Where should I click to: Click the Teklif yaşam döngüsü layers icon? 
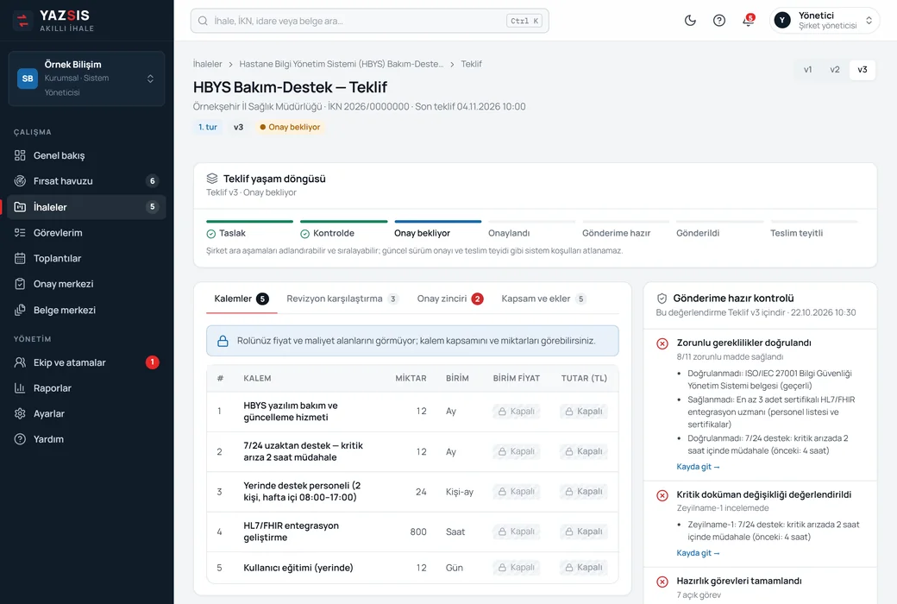pos(212,179)
